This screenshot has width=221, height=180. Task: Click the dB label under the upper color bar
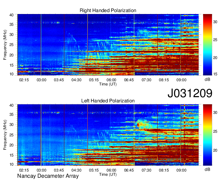[207, 80]
